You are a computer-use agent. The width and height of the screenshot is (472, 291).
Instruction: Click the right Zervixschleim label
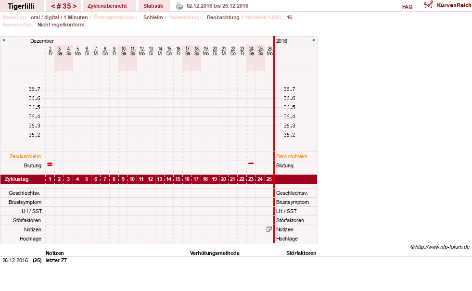(292, 156)
